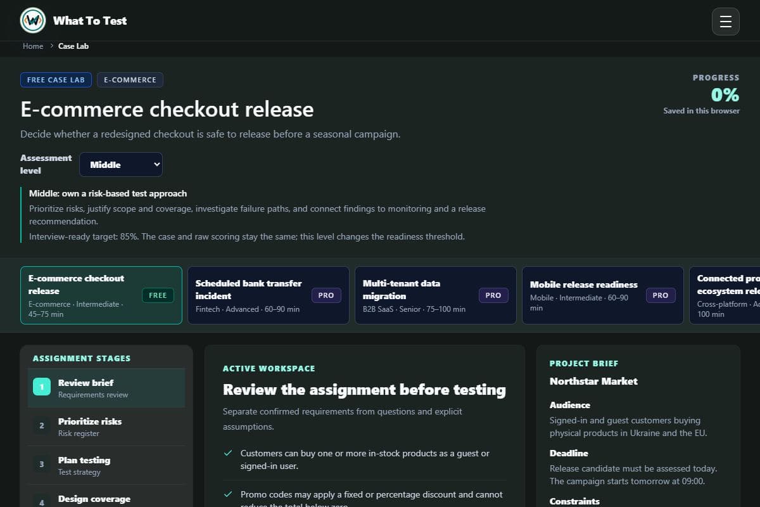Click the 'Constraints' heading in project brief
This screenshot has height=507, width=760.
coord(574,501)
